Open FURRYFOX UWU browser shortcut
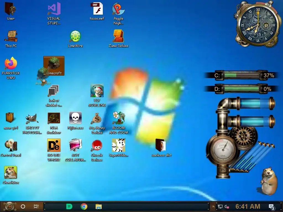283x212 pixels. (11, 68)
